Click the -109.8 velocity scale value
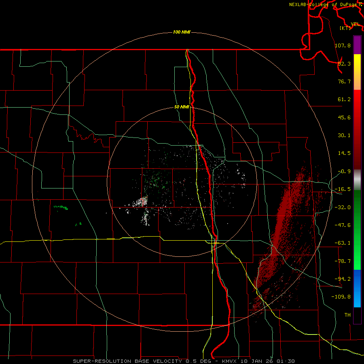The image size is (364, 364). [x=341, y=297]
